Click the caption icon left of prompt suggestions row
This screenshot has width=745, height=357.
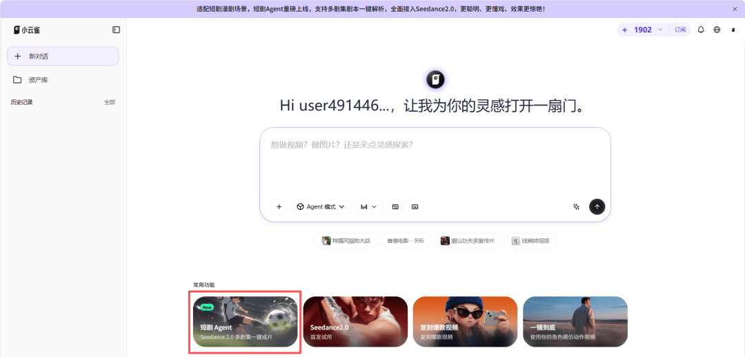[415, 206]
